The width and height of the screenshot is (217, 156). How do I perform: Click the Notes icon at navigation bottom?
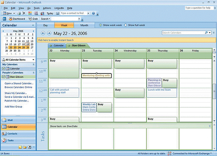pyautogui.click(x=20, y=147)
